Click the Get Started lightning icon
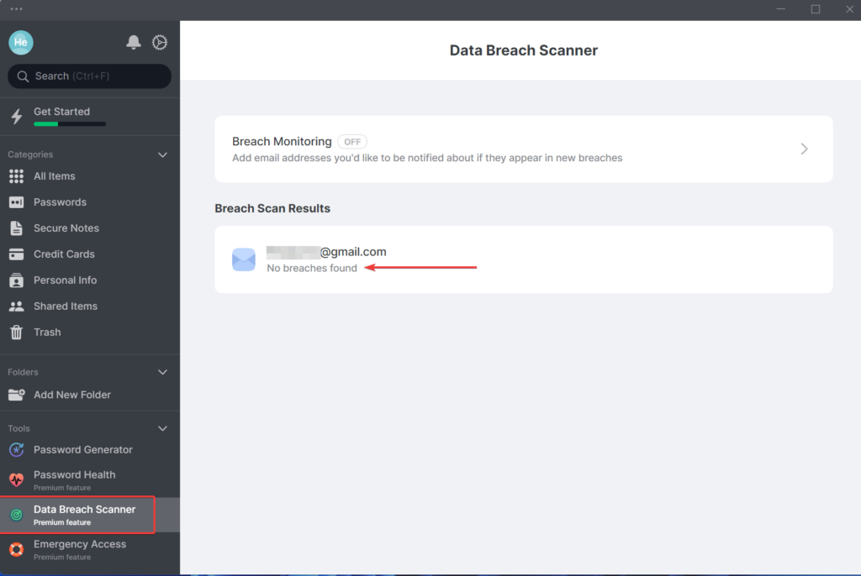This screenshot has height=576, width=861. 17,117
